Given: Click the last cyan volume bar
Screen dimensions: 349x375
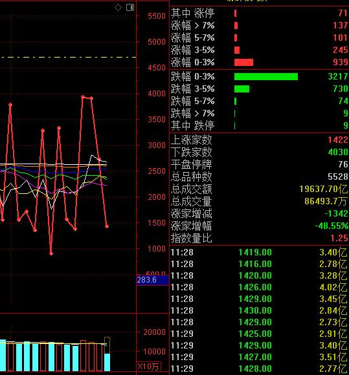Looking at the screenshot, I should click(x=107, y=362).
